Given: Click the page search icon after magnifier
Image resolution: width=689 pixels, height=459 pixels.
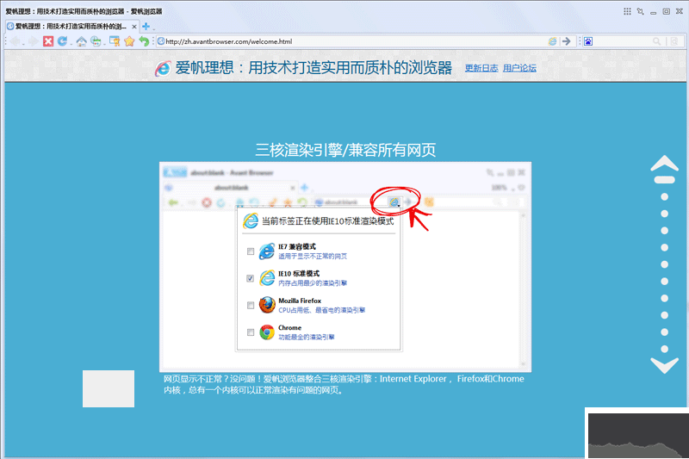Looking at the screenshot, I should tap(674, 41).
